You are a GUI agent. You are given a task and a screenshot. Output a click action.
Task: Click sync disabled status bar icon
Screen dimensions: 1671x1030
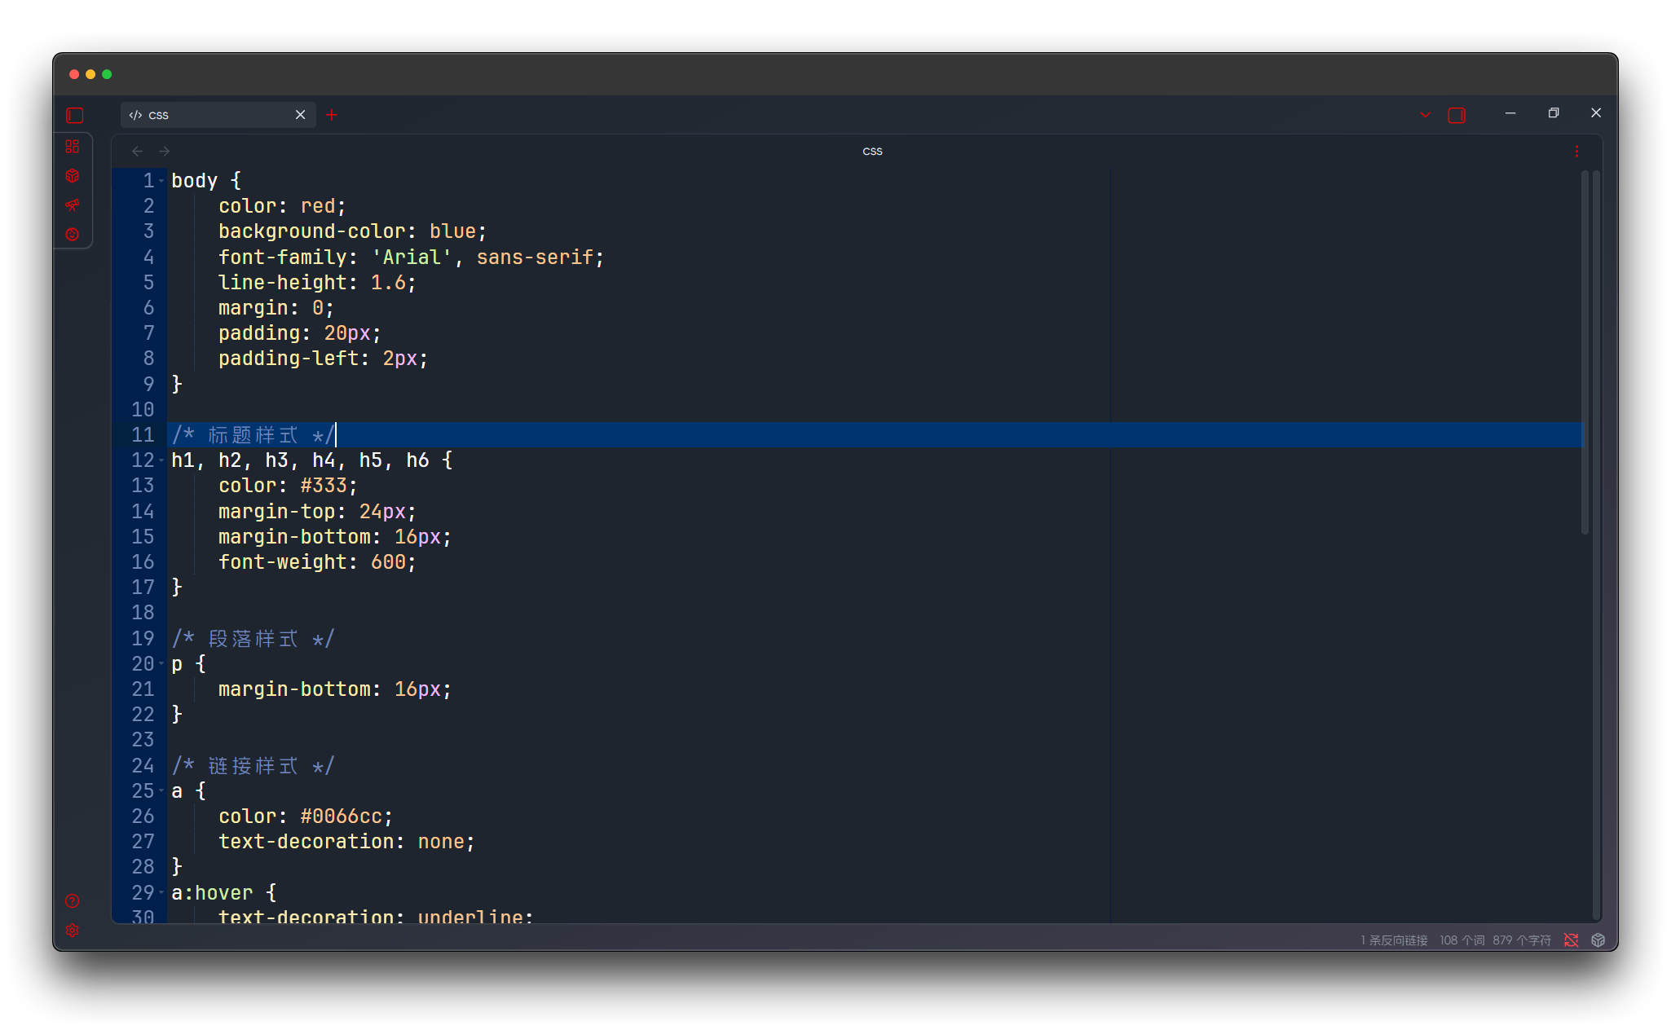pyautogui.click(x=1572, y=940)
